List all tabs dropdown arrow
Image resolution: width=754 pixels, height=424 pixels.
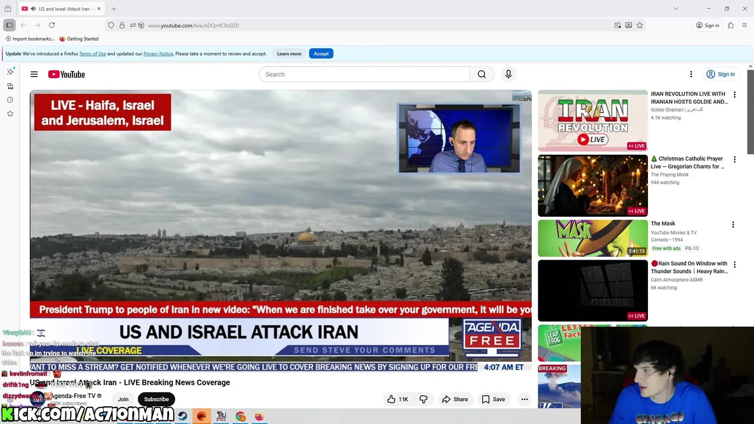coord(676,9)
